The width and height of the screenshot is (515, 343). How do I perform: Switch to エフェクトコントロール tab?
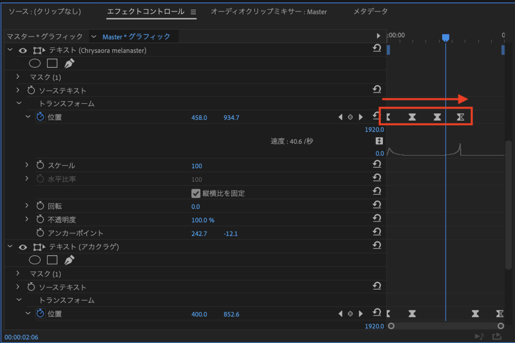click(x=146, y=12)
